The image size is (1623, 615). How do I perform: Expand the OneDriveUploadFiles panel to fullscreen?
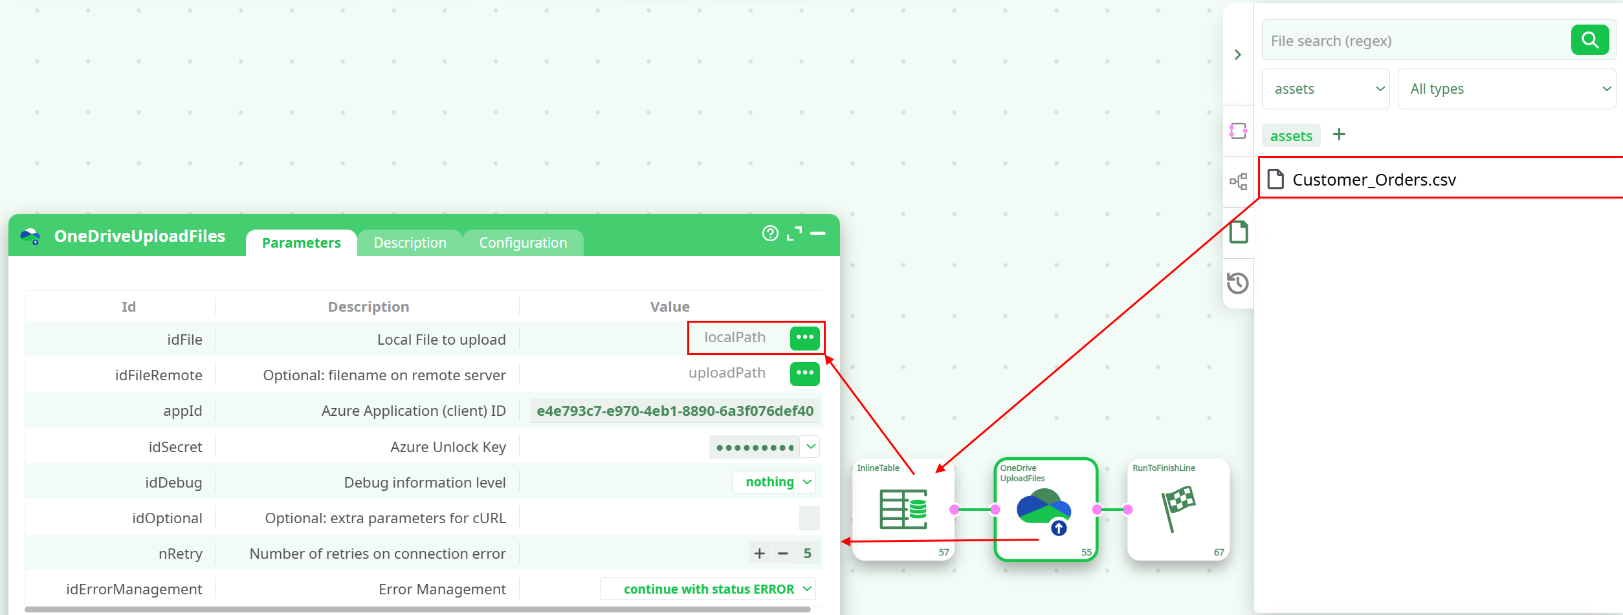tap(794, 233)
